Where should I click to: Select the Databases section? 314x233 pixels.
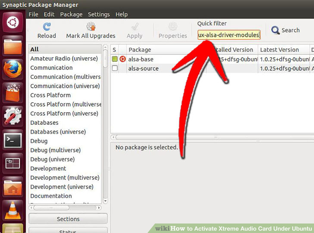coord(65,123)
